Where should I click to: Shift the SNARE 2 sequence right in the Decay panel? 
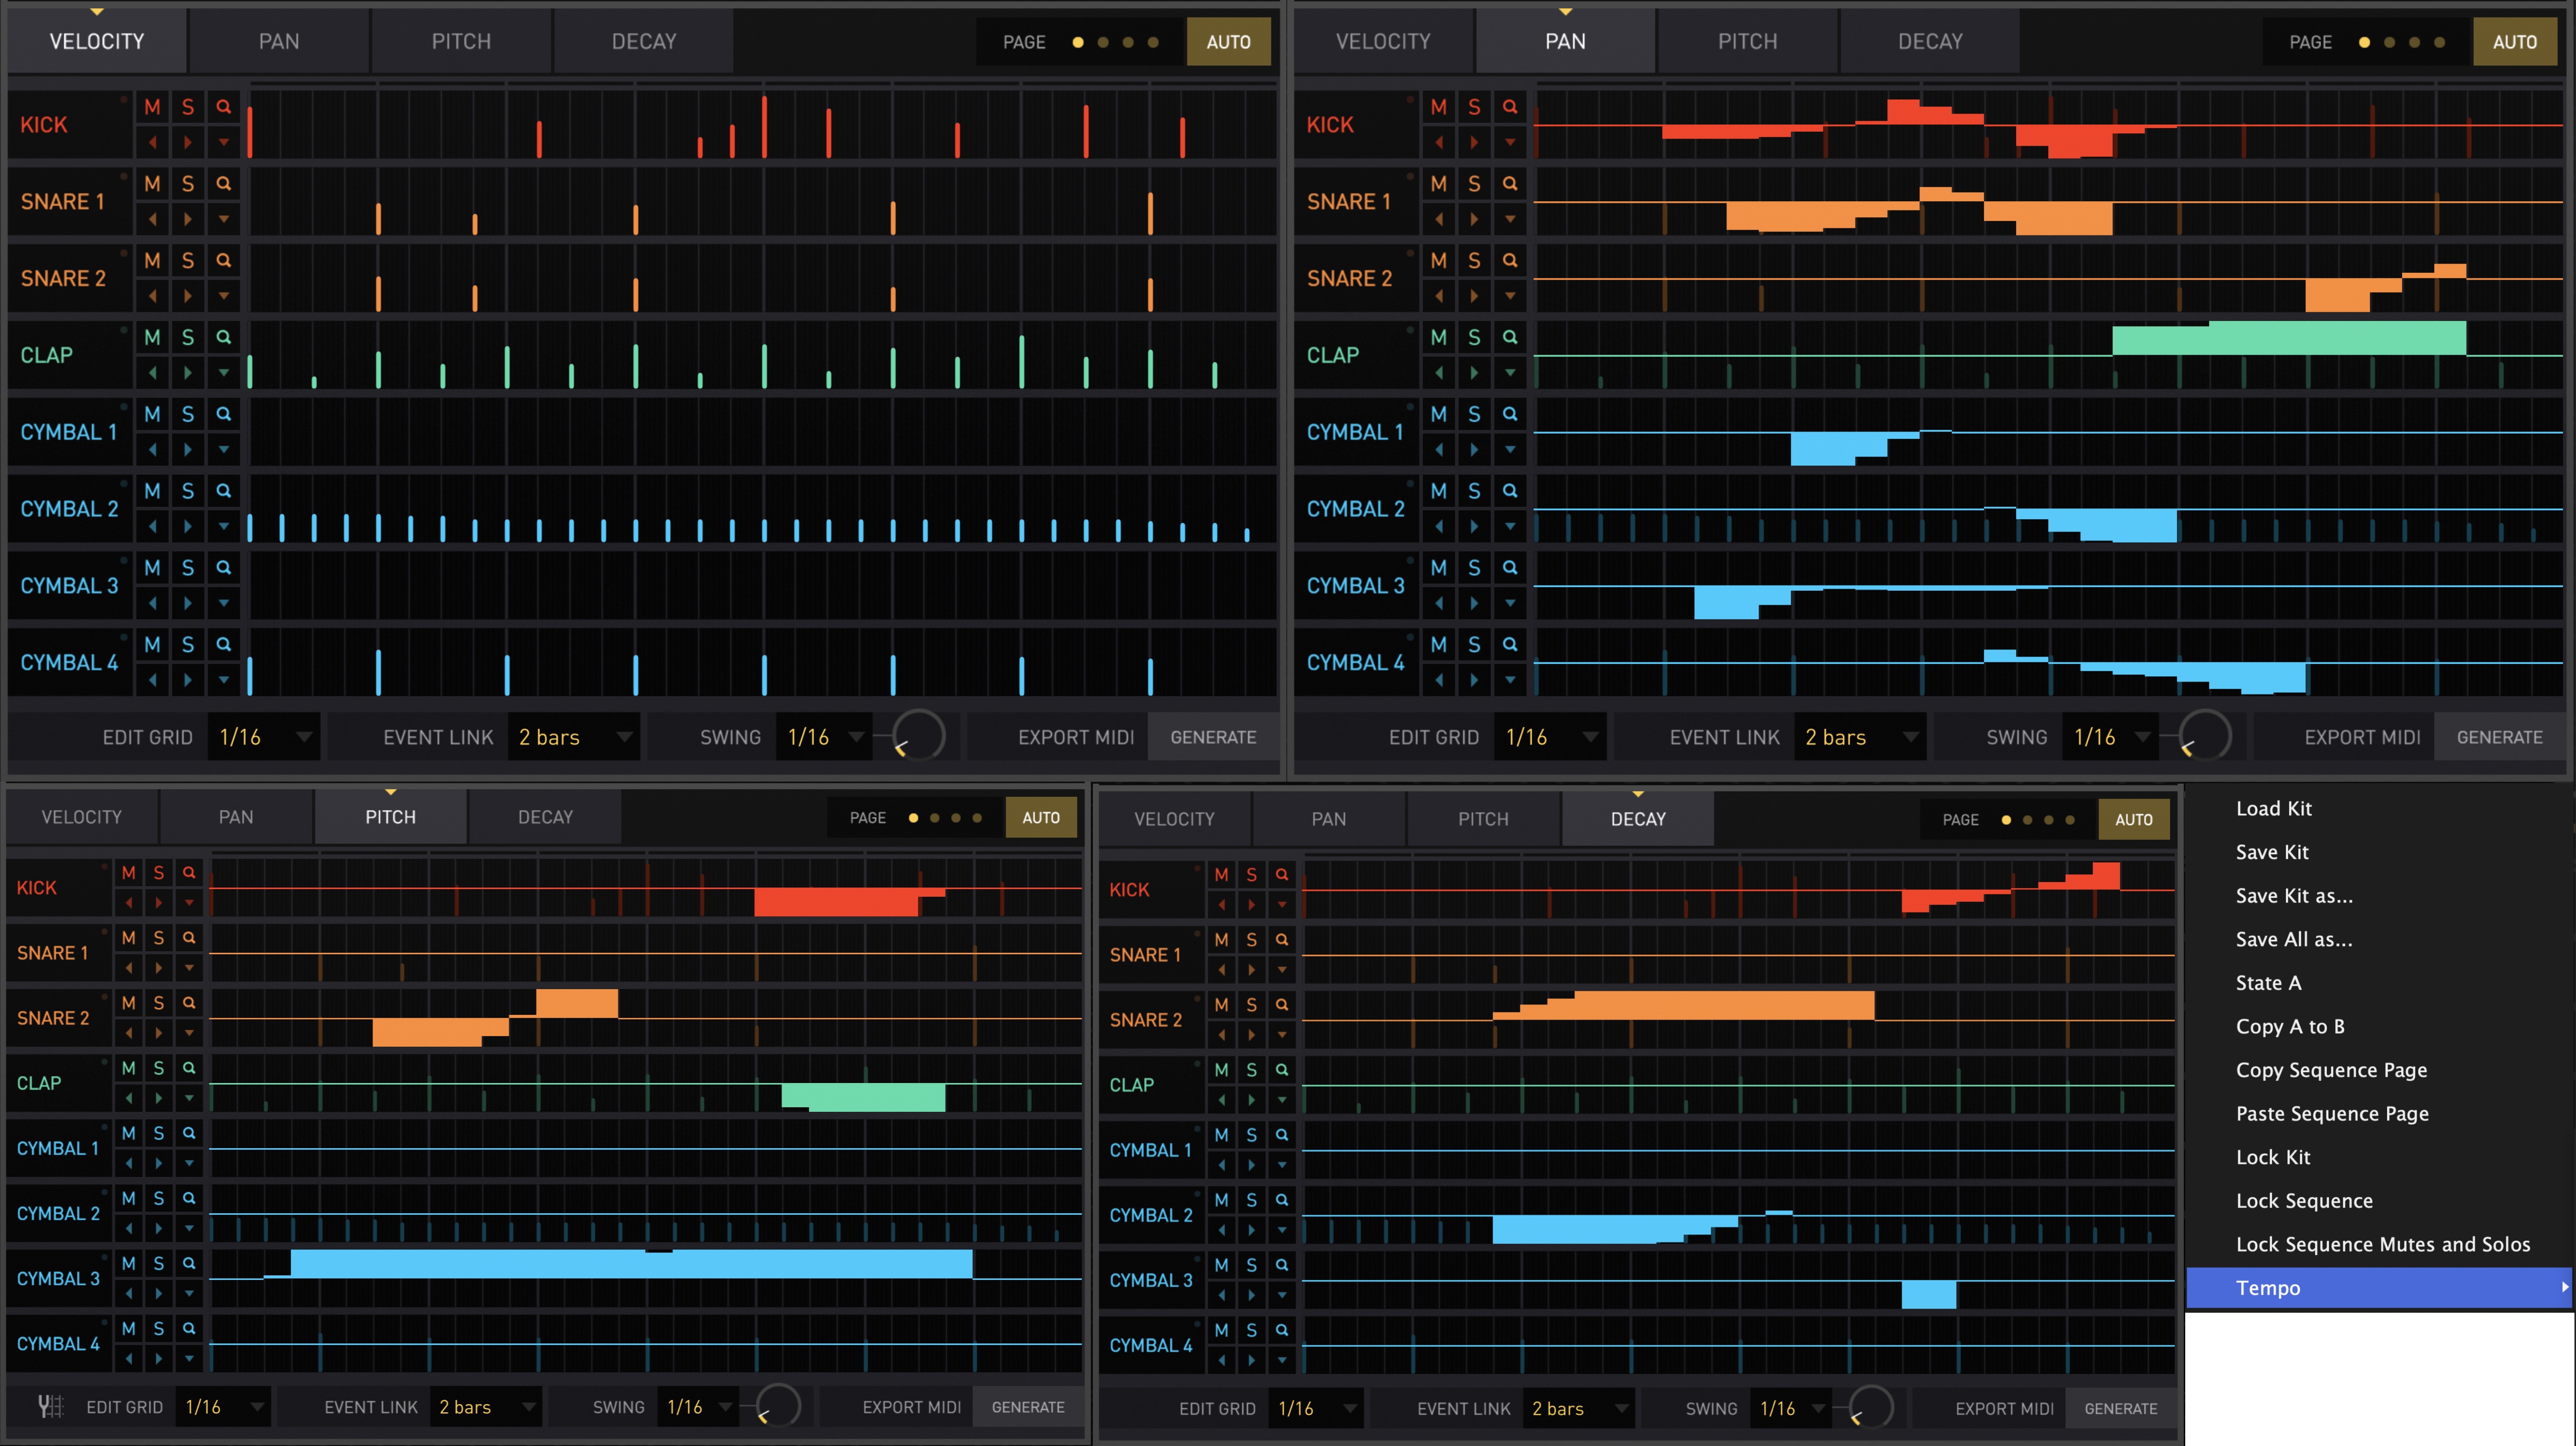(1251, 1035)
